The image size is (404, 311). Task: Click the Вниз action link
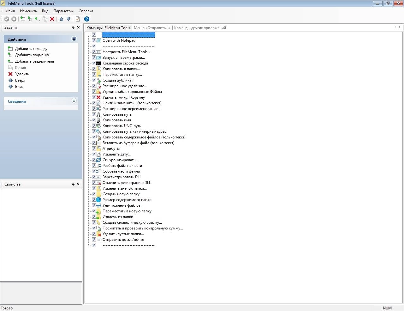(19, 87)
